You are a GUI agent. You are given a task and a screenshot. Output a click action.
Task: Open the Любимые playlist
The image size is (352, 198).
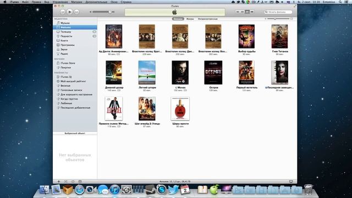(x=66, y=103)
